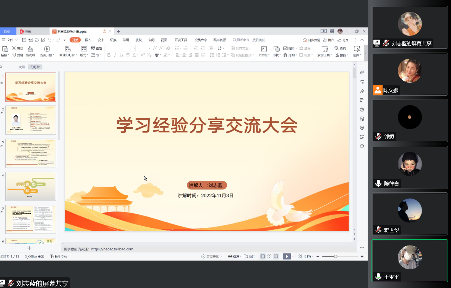Click the 协作 (Collaborate) button

pyautogui.click(x=329, y=40)
